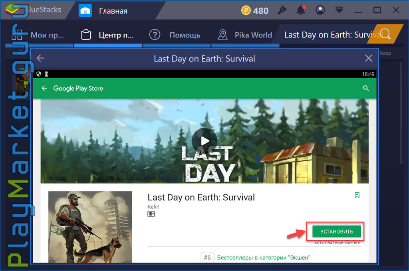Viewport: 409px width, 271px height.
Task: Click the Pika World location pin icon
Action: (222, 35)
